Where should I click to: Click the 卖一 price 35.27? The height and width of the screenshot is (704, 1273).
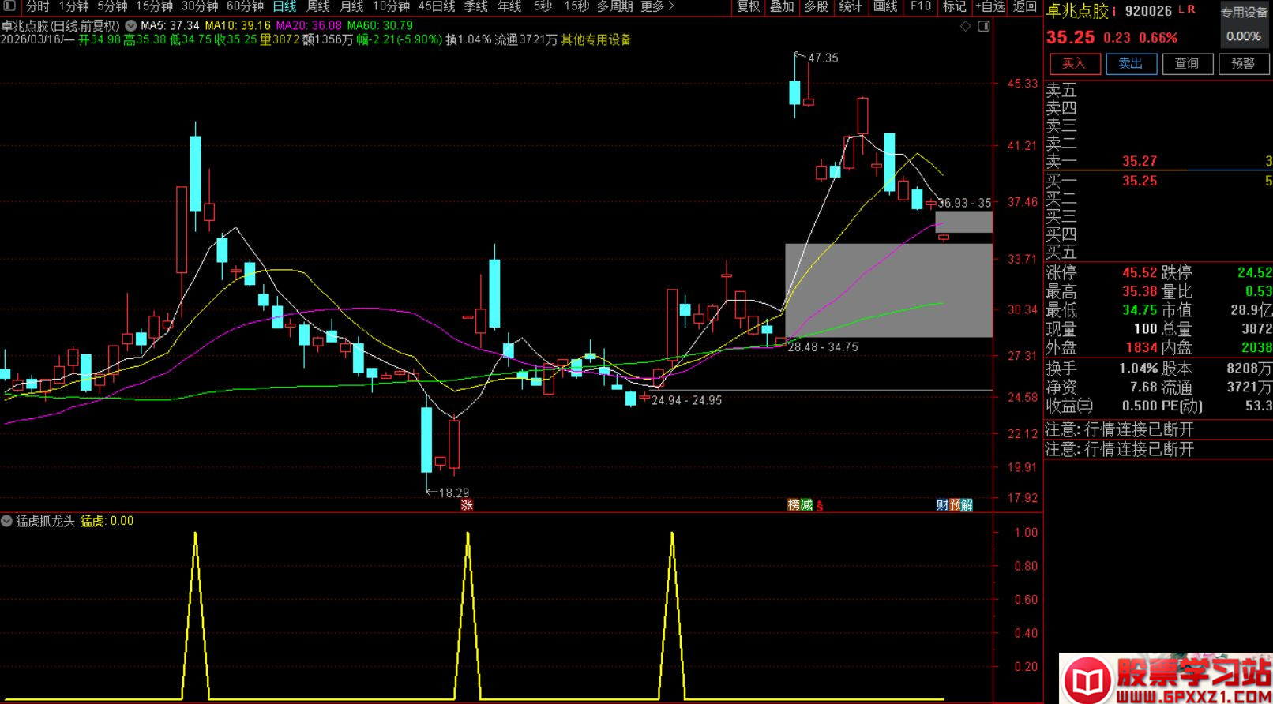1140,161
